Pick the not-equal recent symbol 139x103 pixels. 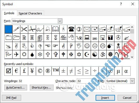[x=71, y=71]
